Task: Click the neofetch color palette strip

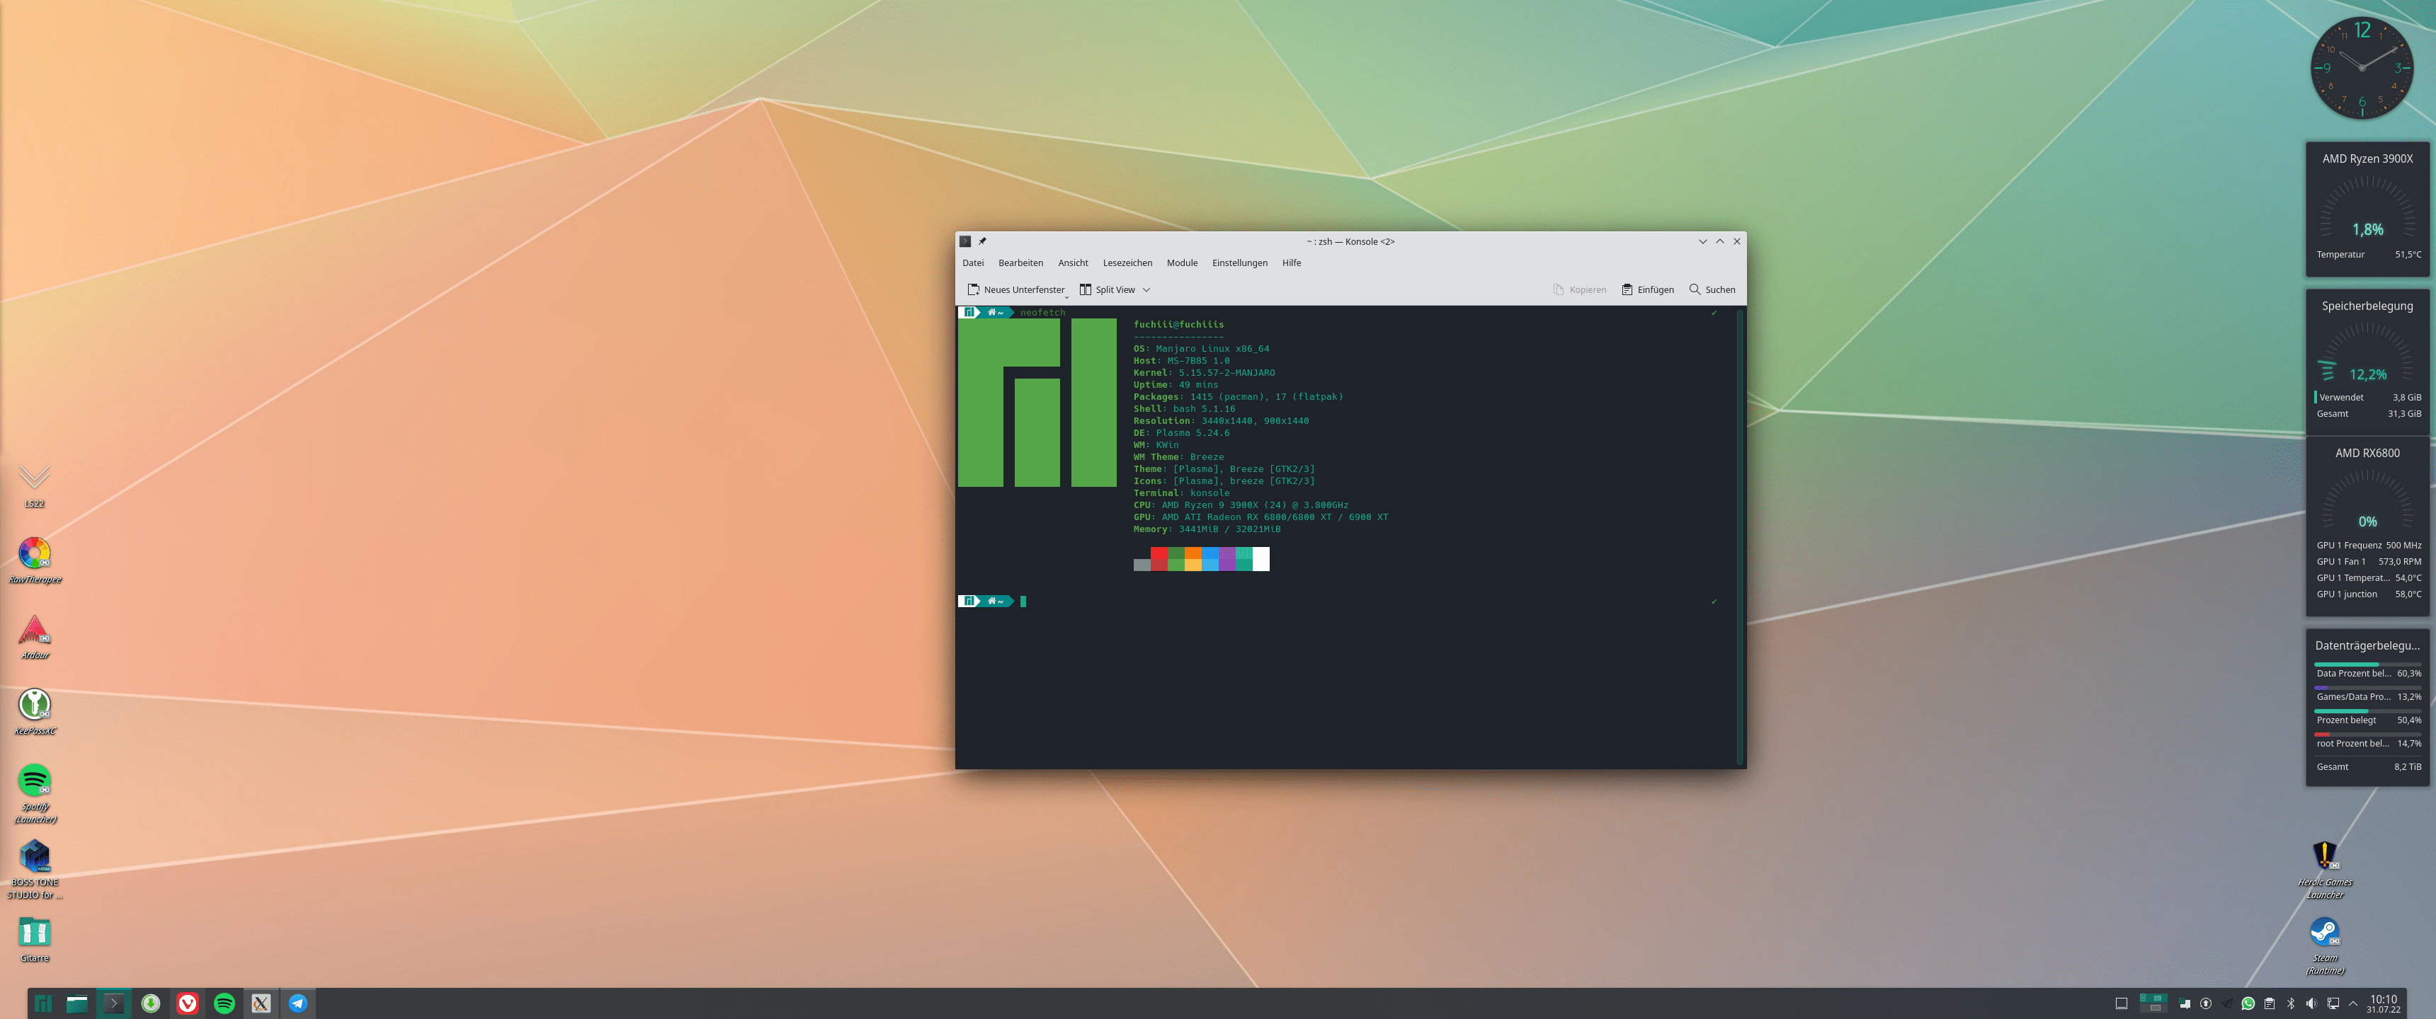Action: click(x=1201, y=558)
